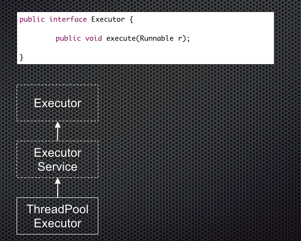The image size is (301, 241).
Task: Click "Executor" text directly below "ThreadPool"
Action: tap(58, 223)
